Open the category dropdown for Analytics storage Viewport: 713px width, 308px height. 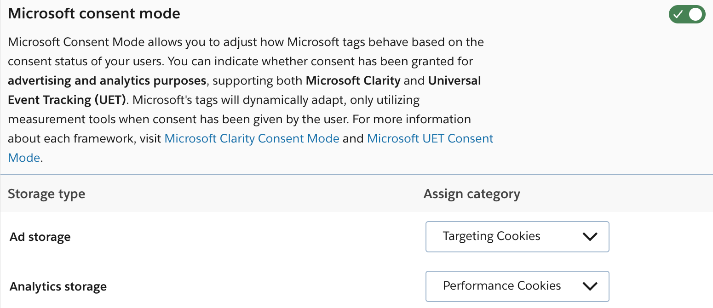[517, 286]
